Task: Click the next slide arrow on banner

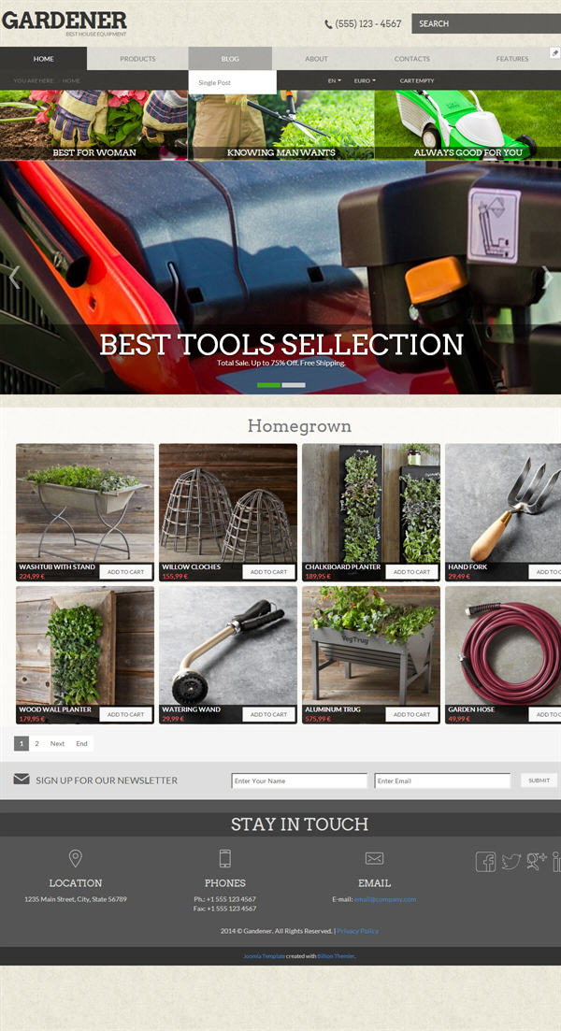Action: tap(549, 278)
